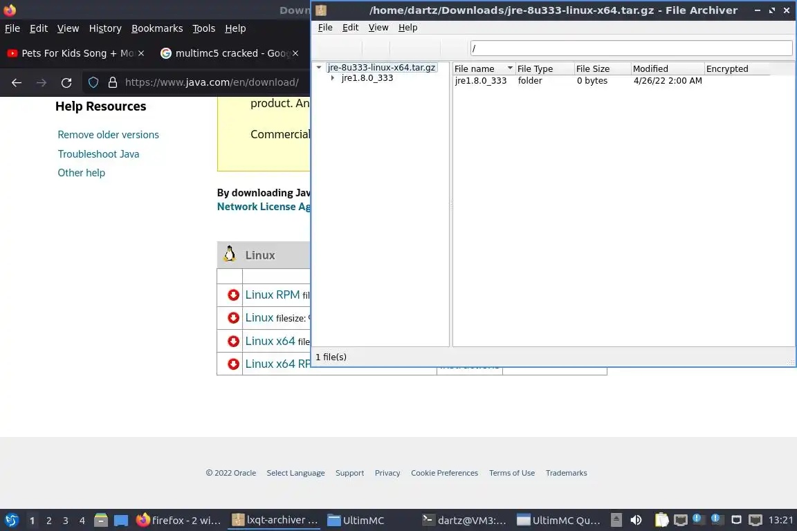
Task: Click the blue show desktop panel icon
Action: tap(121, 520)
